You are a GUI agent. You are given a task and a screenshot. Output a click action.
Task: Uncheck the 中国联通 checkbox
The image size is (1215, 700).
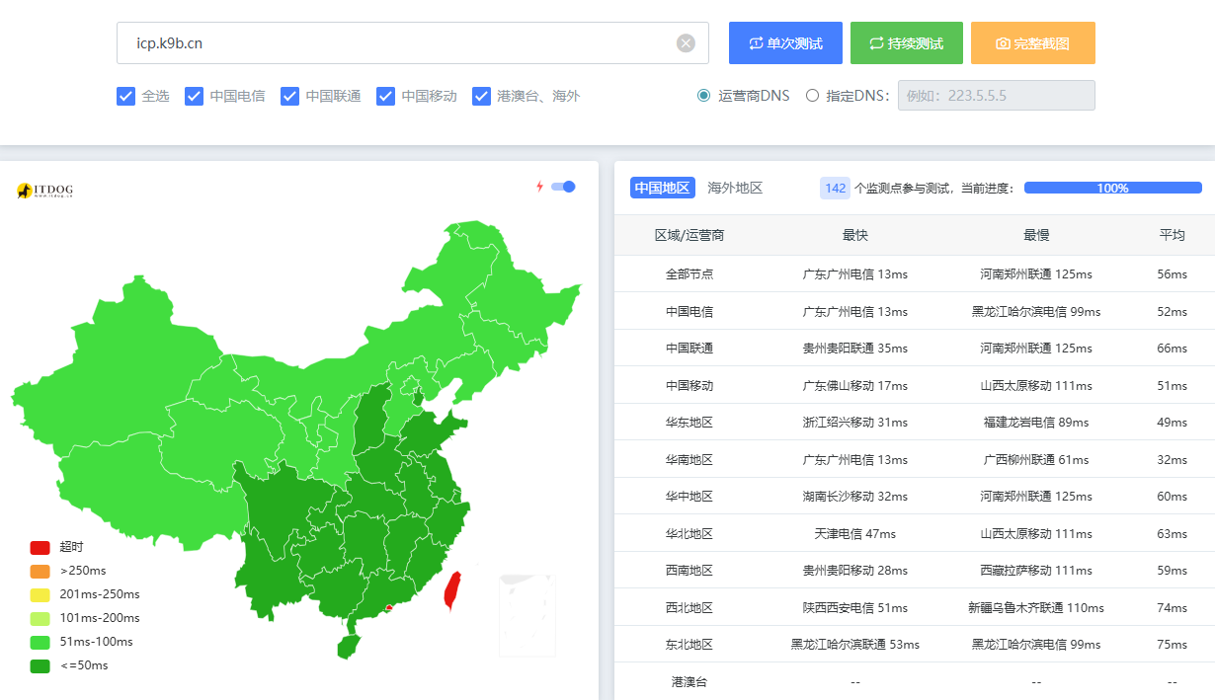coord(289,96)
